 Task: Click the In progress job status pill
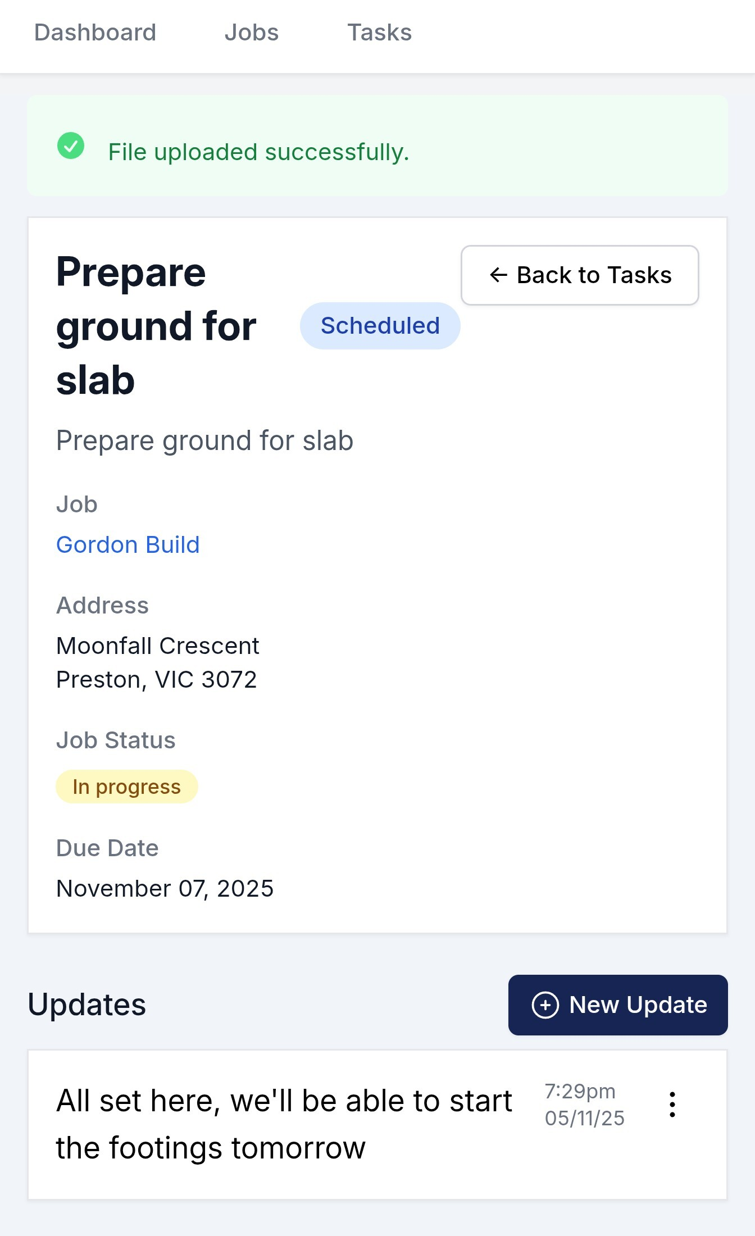pos(127,787)
